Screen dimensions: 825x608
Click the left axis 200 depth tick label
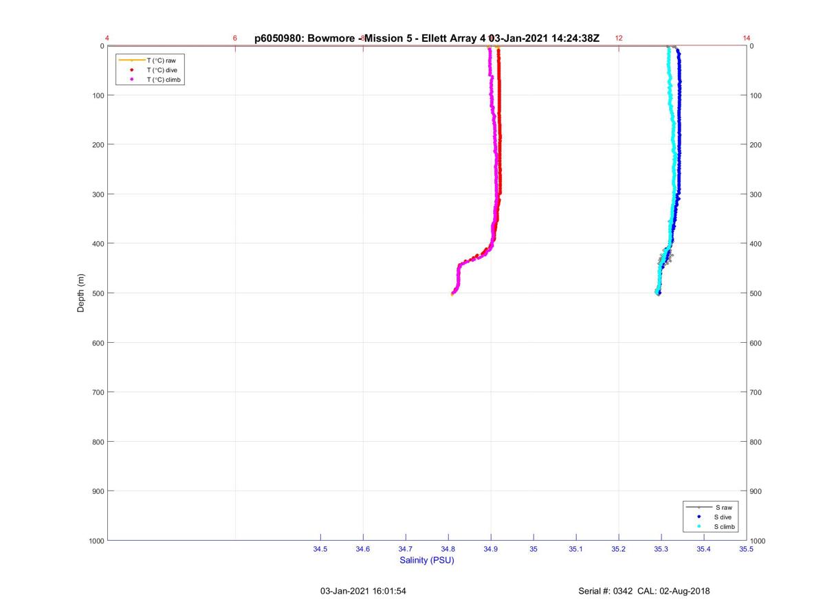98,145
